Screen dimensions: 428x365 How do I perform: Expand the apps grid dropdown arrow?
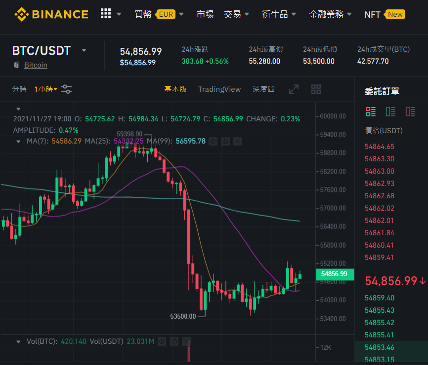tap(119, 14)
